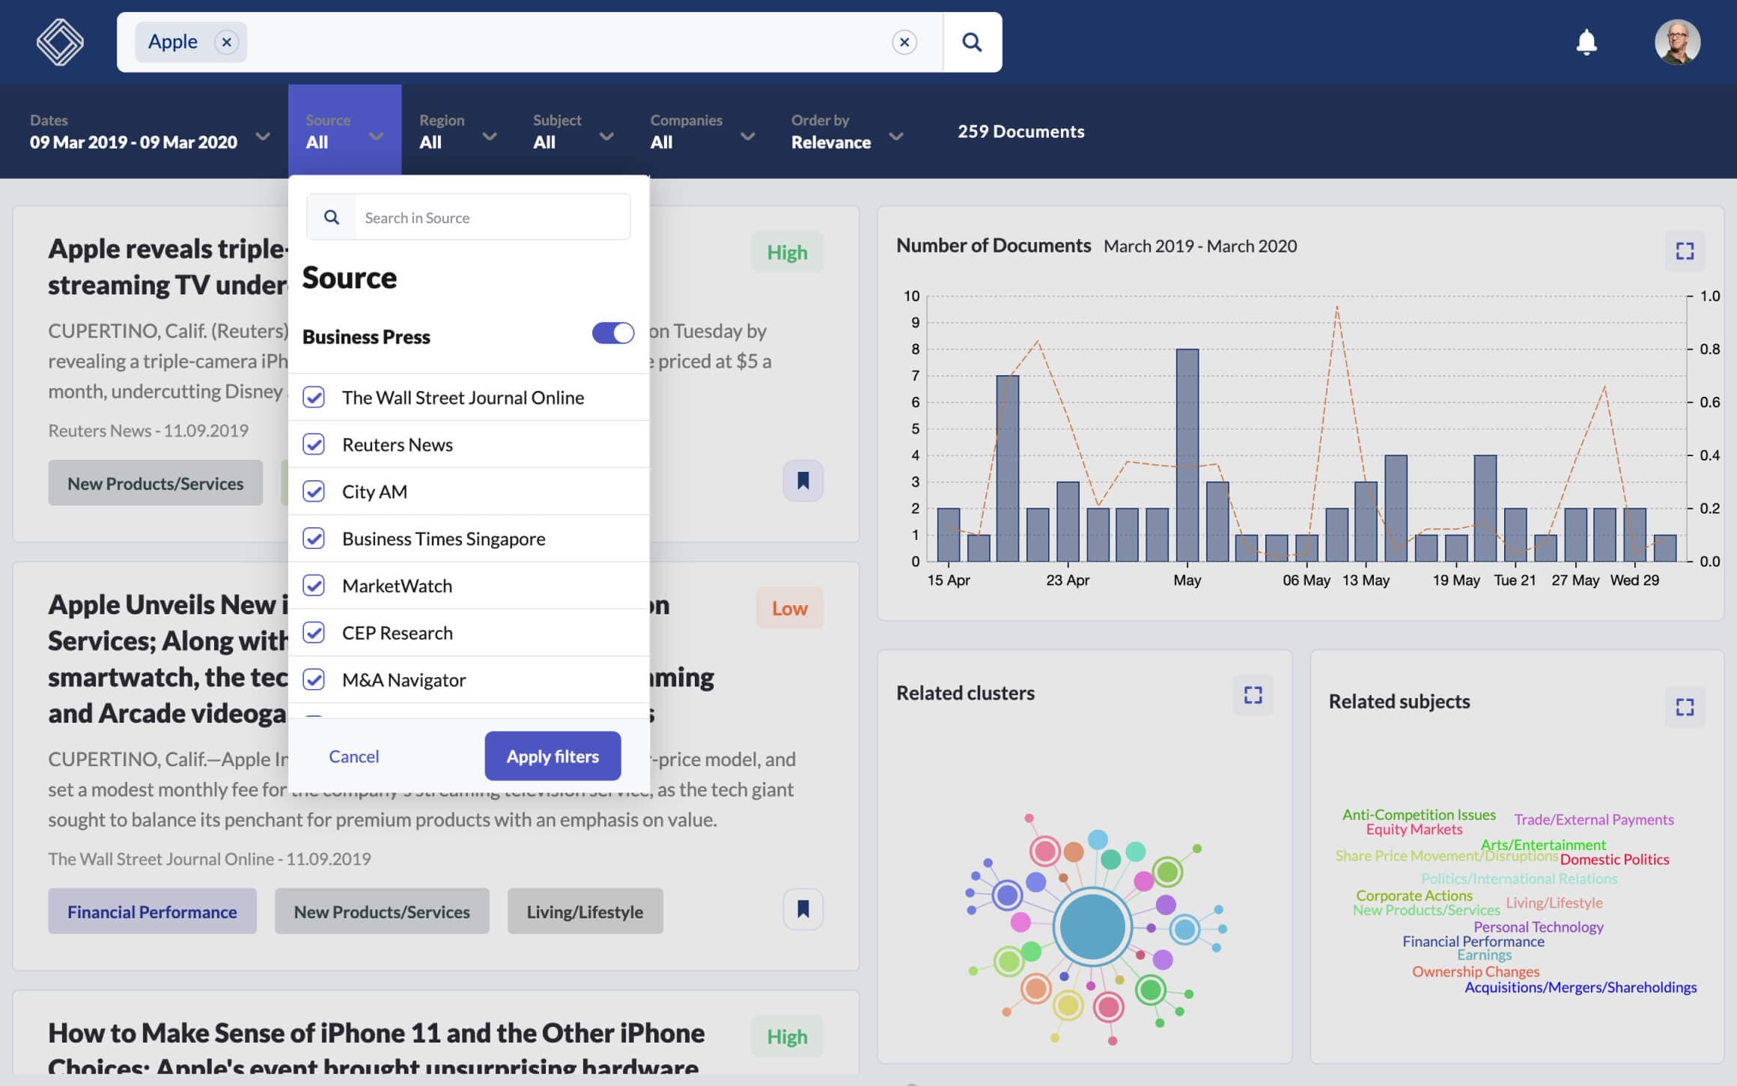
Task: Click the search magnifier icon
Action: tap(971, 42)
